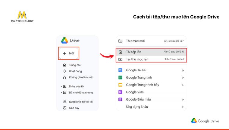Choose Google Vids menu item
229x130 pixels.
pos(151,92)
